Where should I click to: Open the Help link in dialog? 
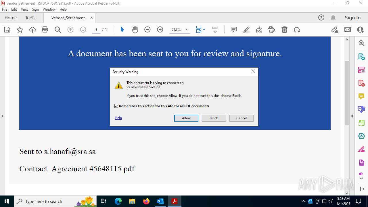[118, 118]
